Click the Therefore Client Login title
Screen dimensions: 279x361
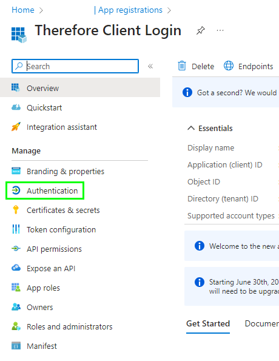click(108, 30)
